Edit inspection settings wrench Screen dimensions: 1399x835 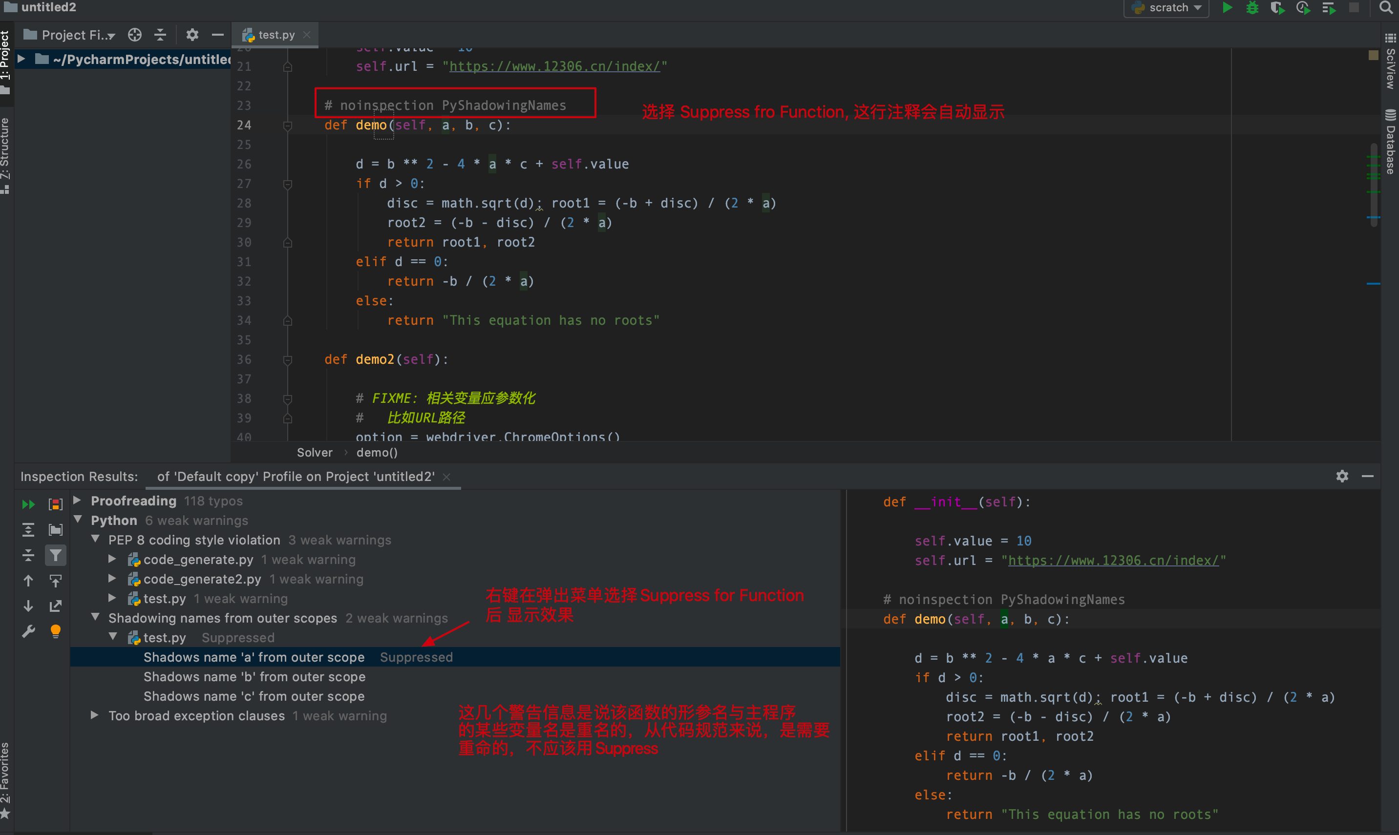(28, 631)
